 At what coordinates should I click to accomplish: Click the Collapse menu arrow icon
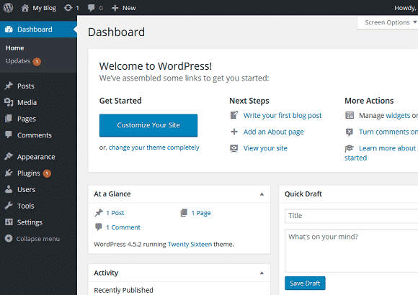click(9, 238)
